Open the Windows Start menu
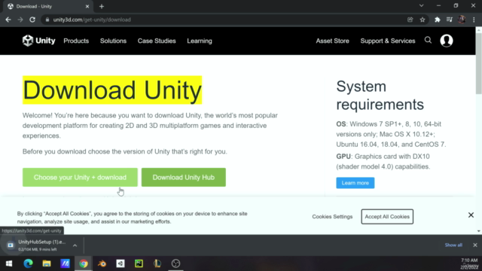The width and height of the screenshot is (482, 271). [x=9, y=263]
